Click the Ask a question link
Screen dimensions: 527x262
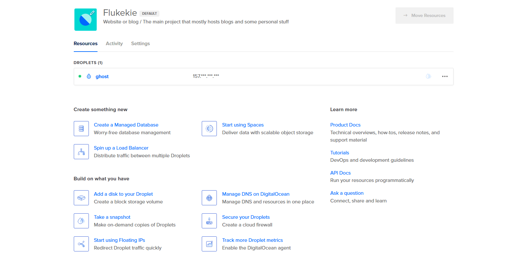pyautogui.click(x=347, y=193)
